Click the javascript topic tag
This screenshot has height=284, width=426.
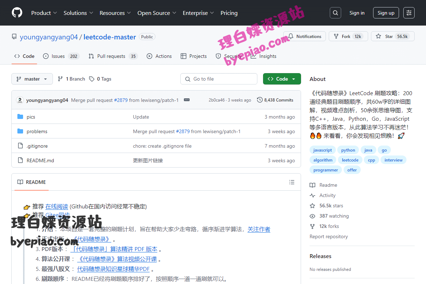click(x=323, y=150)
